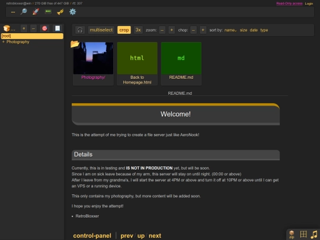Open Back to Homepage.html file tile
The width and height of the screenshot is (320, 240).
point(137,63)
